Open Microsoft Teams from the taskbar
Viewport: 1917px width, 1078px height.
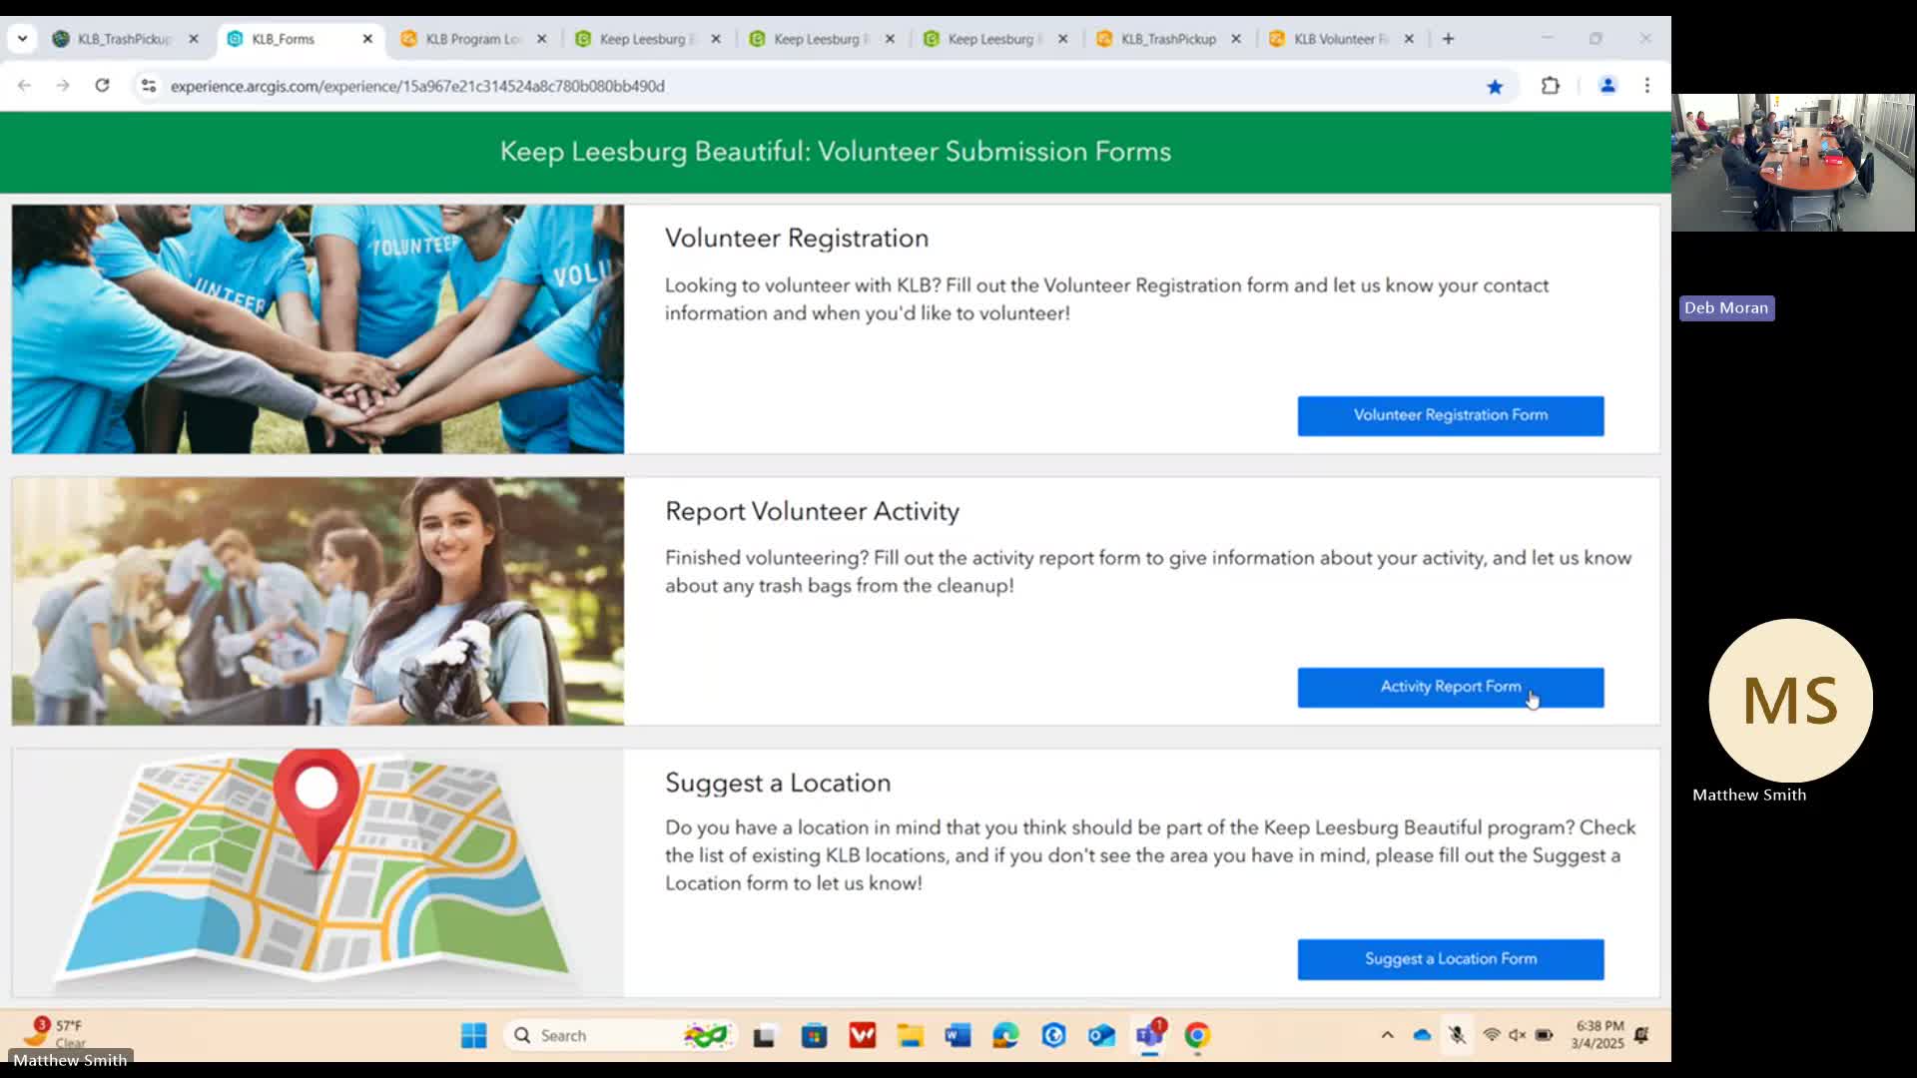coord(1149,1035)
